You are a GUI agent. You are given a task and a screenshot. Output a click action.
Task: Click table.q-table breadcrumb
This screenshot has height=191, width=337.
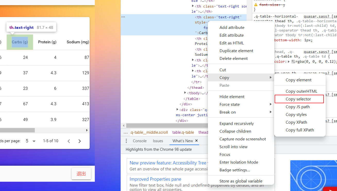[183, 133]
